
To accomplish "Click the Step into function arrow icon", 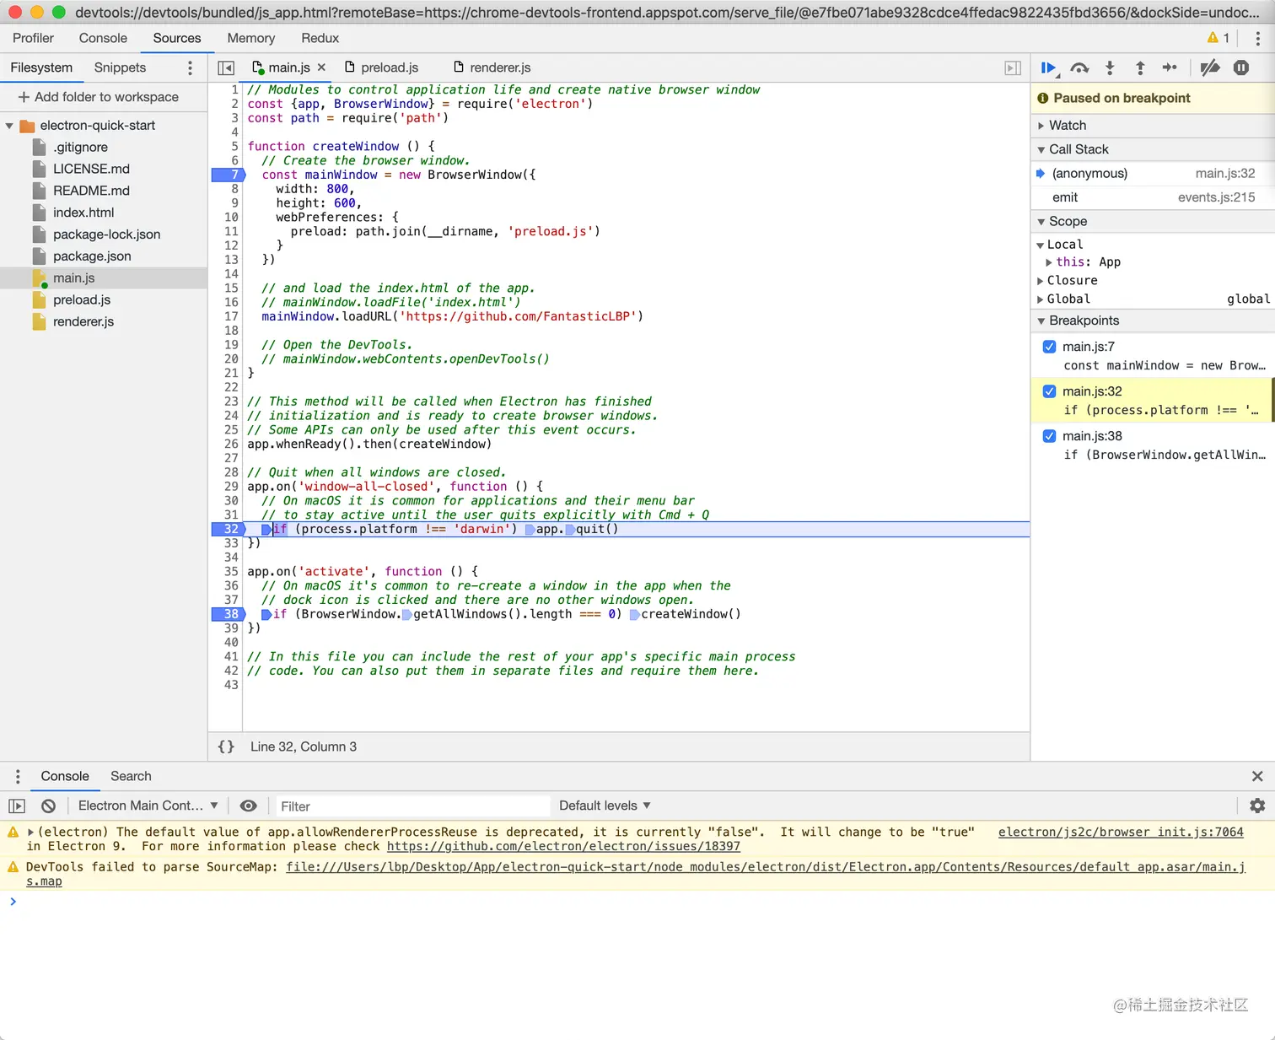I will (x=1110, y=68).
